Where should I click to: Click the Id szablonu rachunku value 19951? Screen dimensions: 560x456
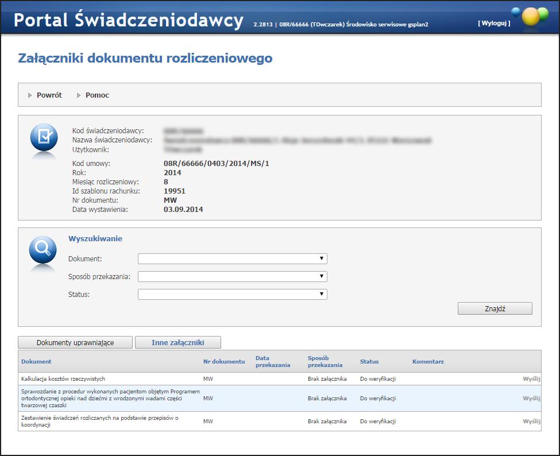tap(175, 191)
